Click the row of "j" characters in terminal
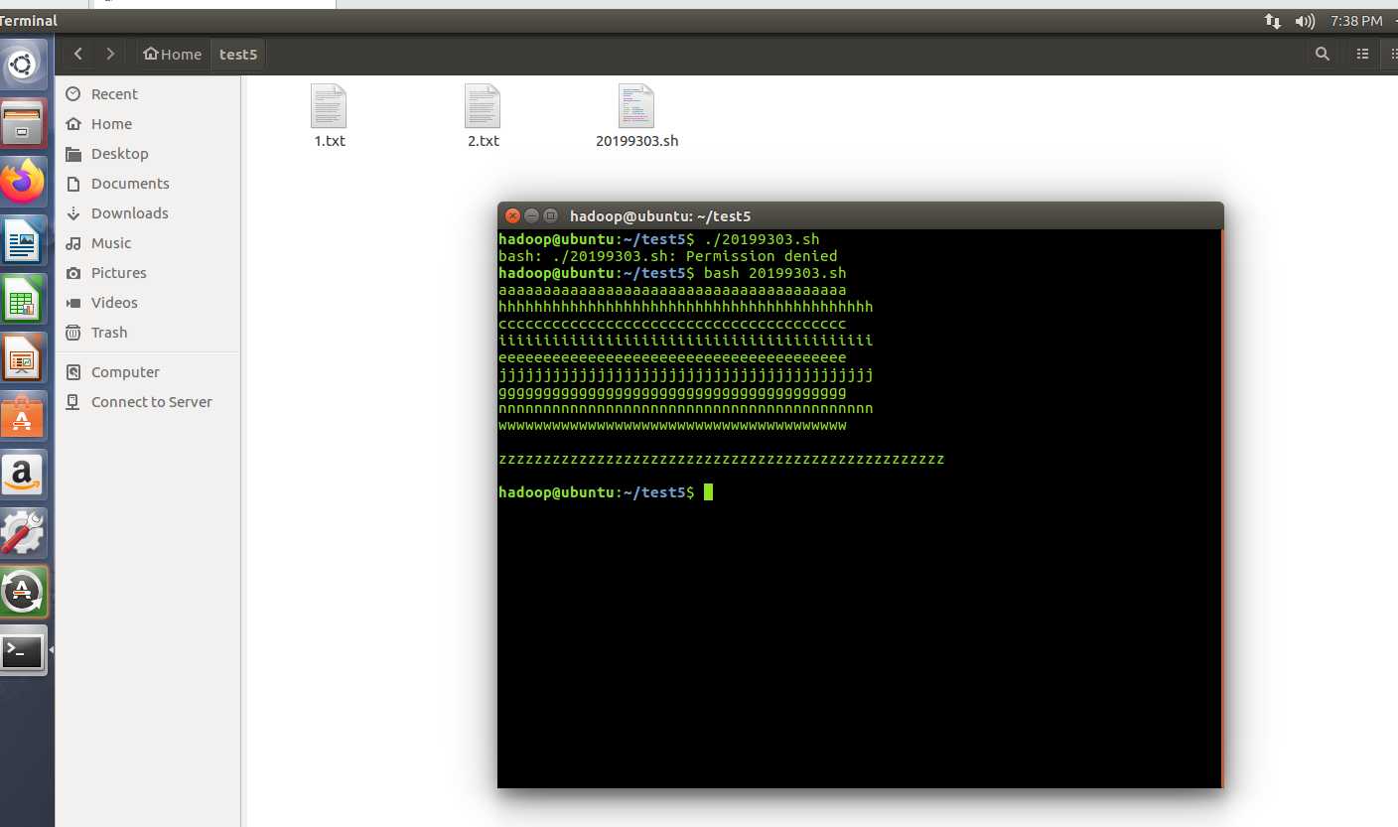The width and height of the screenshot is (1398, 827). click(x=686, y=374)
